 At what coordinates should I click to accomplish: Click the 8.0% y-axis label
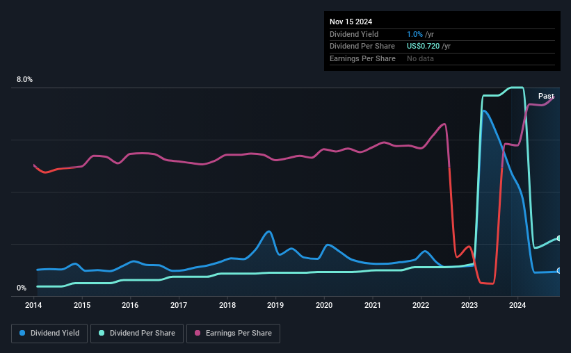[x=24, y=79]
